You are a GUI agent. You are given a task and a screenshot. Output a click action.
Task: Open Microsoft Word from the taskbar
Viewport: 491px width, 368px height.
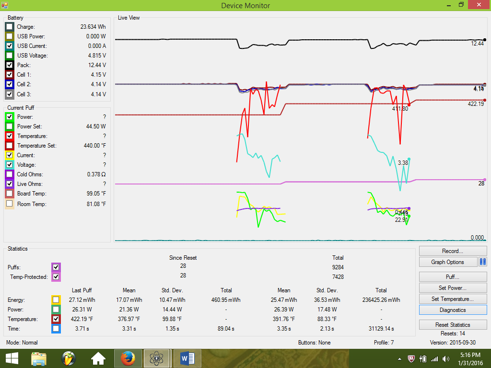pos(187,358)
